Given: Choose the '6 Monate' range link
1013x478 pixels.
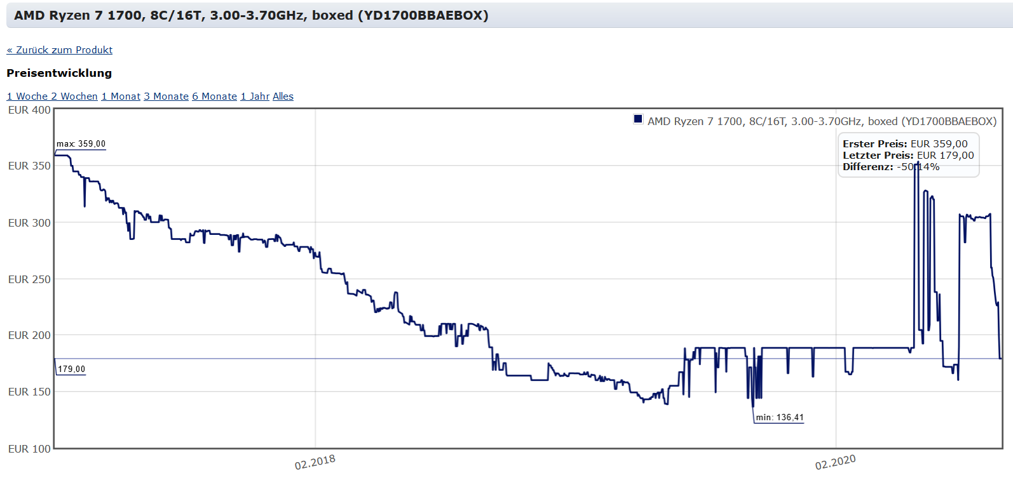Looking at the screenshot, I should (x=215, y=96).
